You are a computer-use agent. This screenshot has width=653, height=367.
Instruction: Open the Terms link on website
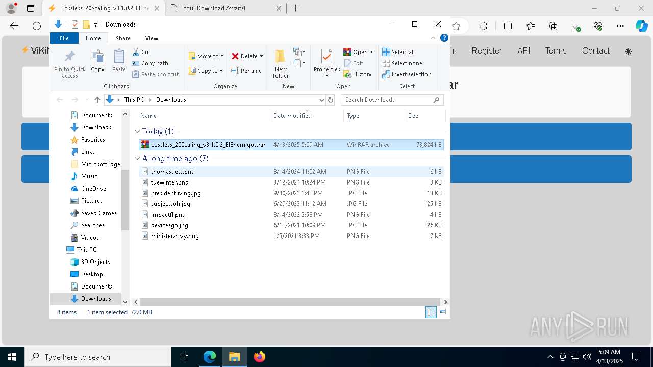click(x=556, y=51)
